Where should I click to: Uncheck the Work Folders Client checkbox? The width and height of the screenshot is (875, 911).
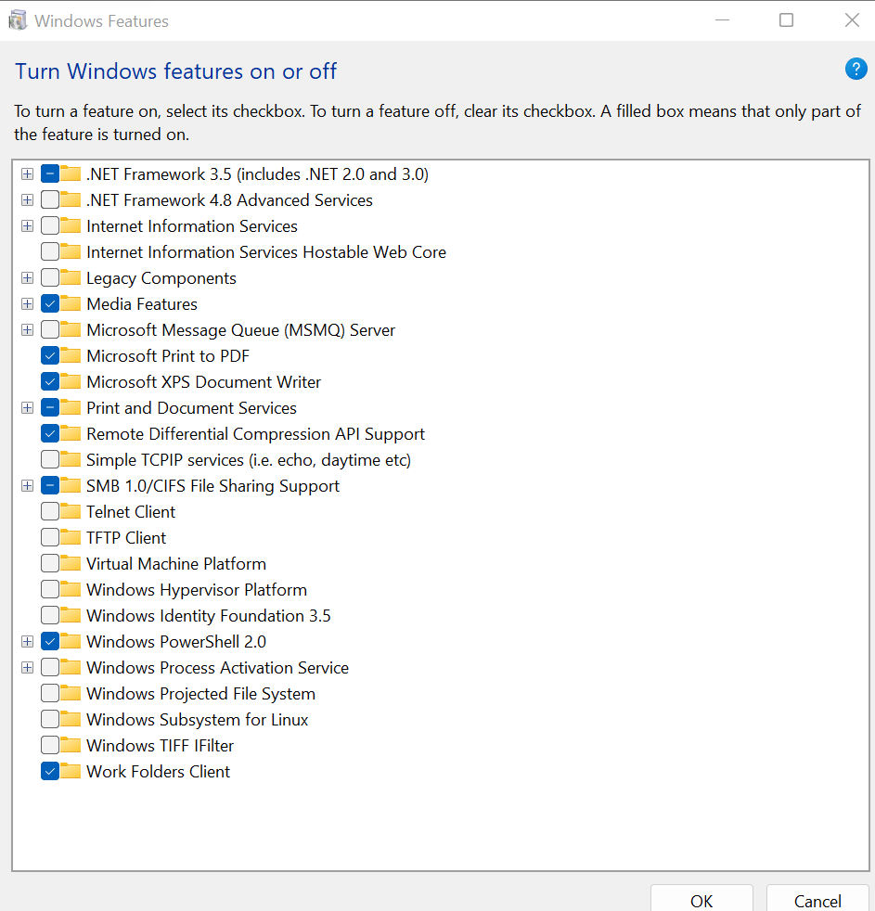pos(50,771)
